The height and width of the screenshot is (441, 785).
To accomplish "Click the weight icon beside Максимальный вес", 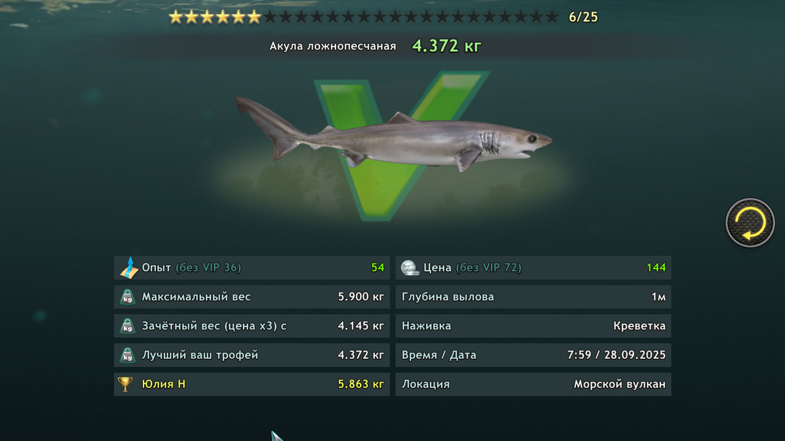I will [127, 297].
